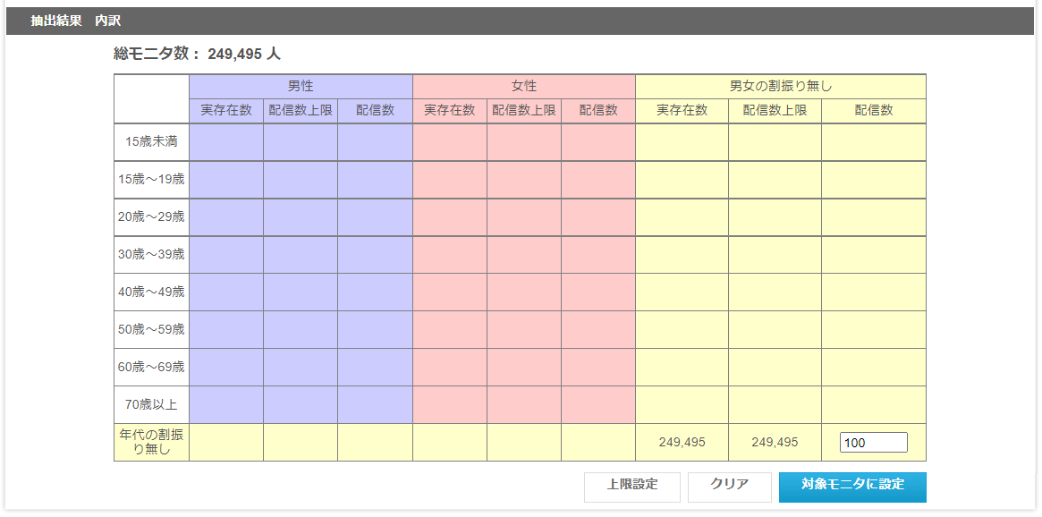Focus the 配信数 input field showing 100
1042x517 pixels.
pyautogui.click(x=873, y=443)
